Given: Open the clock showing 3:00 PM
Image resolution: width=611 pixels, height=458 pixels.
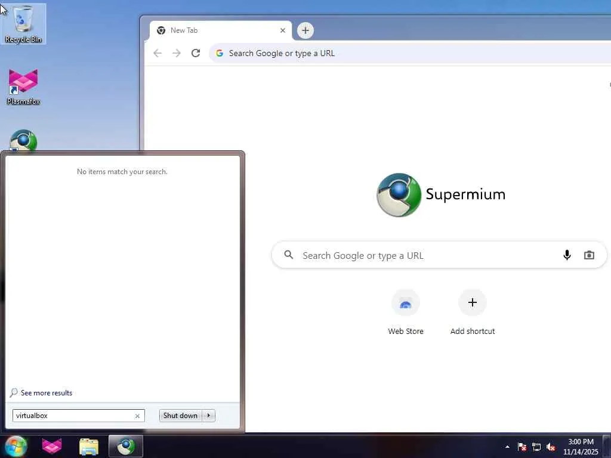Looking at the screenshot, I should [x=580, y=447].
